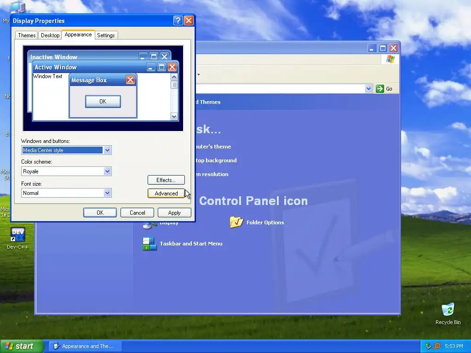
Task: Click the preview scrollbar up arrow
Action: click(x=174, y=77)
